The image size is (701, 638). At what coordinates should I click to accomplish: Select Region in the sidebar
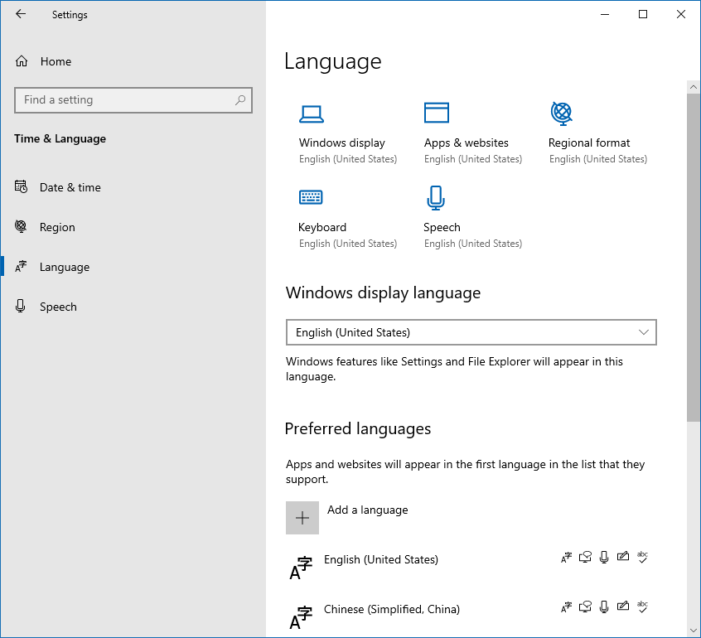[x=57, y=227]
